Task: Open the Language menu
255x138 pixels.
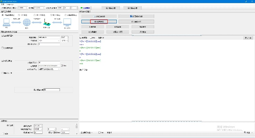Action: coord(10,4)
